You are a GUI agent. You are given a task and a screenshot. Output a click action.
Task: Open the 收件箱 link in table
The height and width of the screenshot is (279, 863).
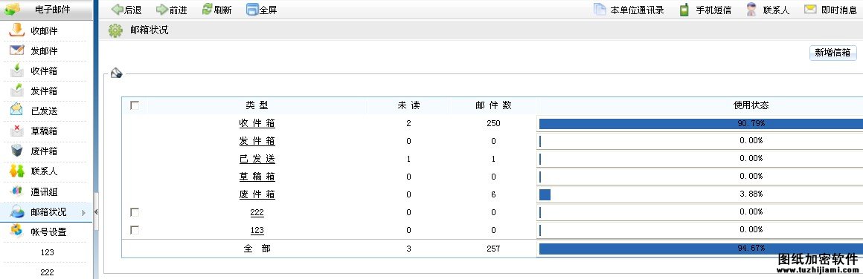[x=257, y=124]
